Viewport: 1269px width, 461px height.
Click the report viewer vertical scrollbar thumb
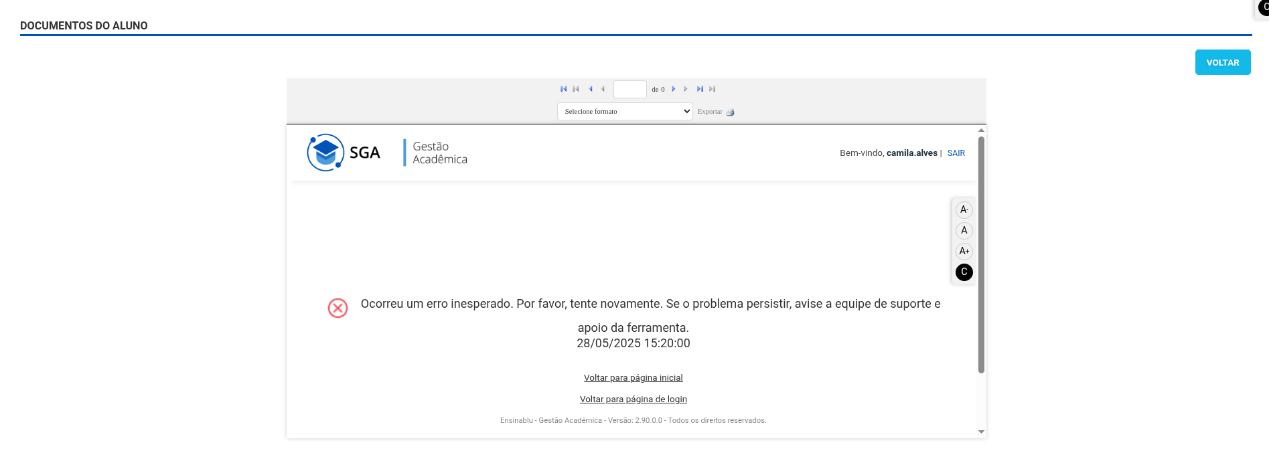981,255
